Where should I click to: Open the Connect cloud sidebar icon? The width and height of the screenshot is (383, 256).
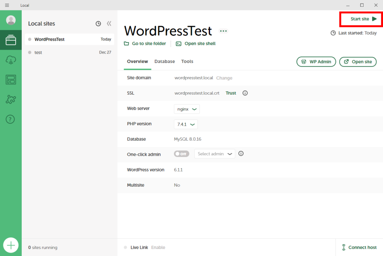[11, 60]
